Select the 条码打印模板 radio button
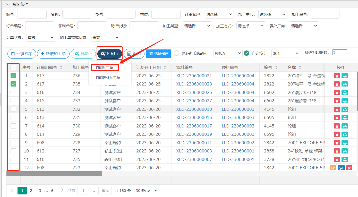The image size is (358, 197). [x=176, y=53]
